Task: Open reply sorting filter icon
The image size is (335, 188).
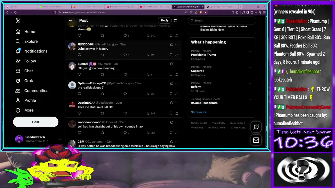Action: [x=175, y=20]
